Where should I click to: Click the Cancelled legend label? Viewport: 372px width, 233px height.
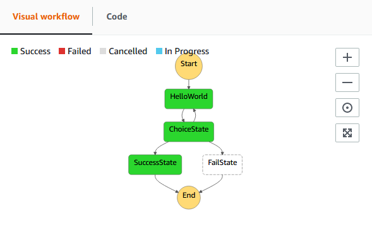click(128, 52)
